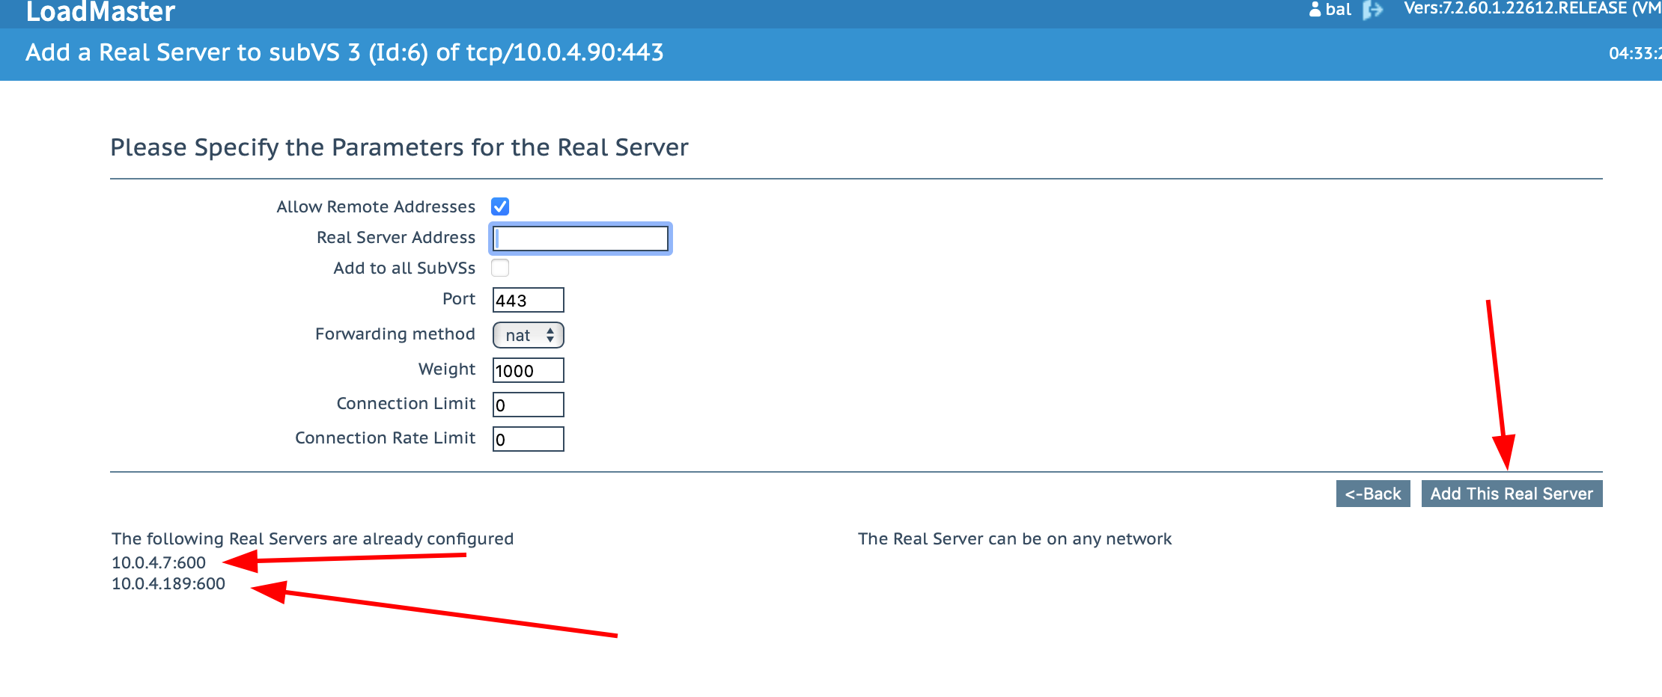1662x697 pixels.
Task: Click the Connection Rate Limit field
Action: (528, 439)
